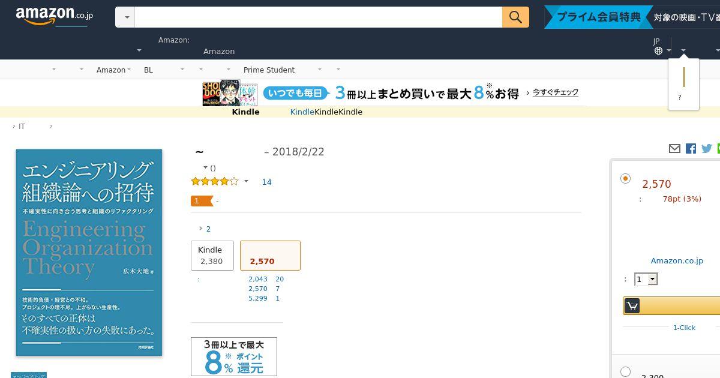Select the second buying option radio button below
The image size is (720, 378).
click(625, 371)
